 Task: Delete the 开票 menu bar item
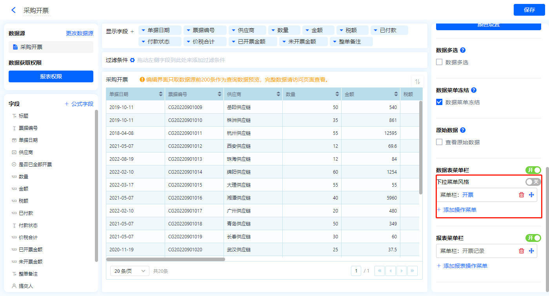[521, 195]
